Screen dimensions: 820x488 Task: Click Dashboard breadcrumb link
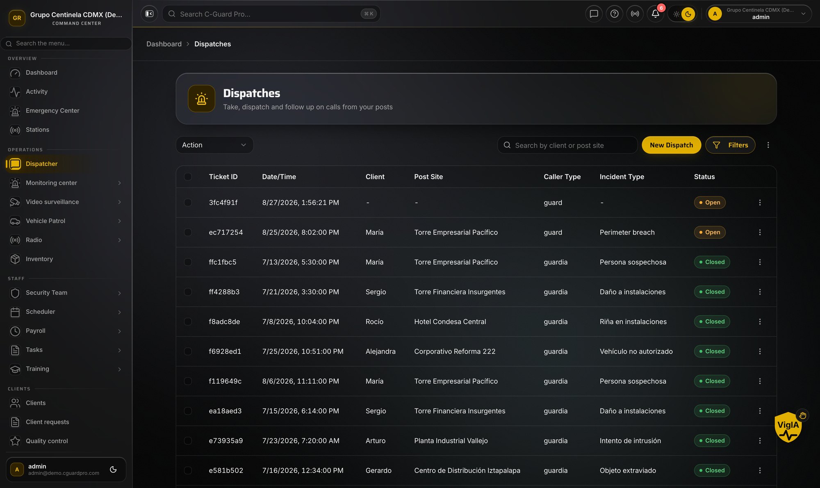pos(164,44)
